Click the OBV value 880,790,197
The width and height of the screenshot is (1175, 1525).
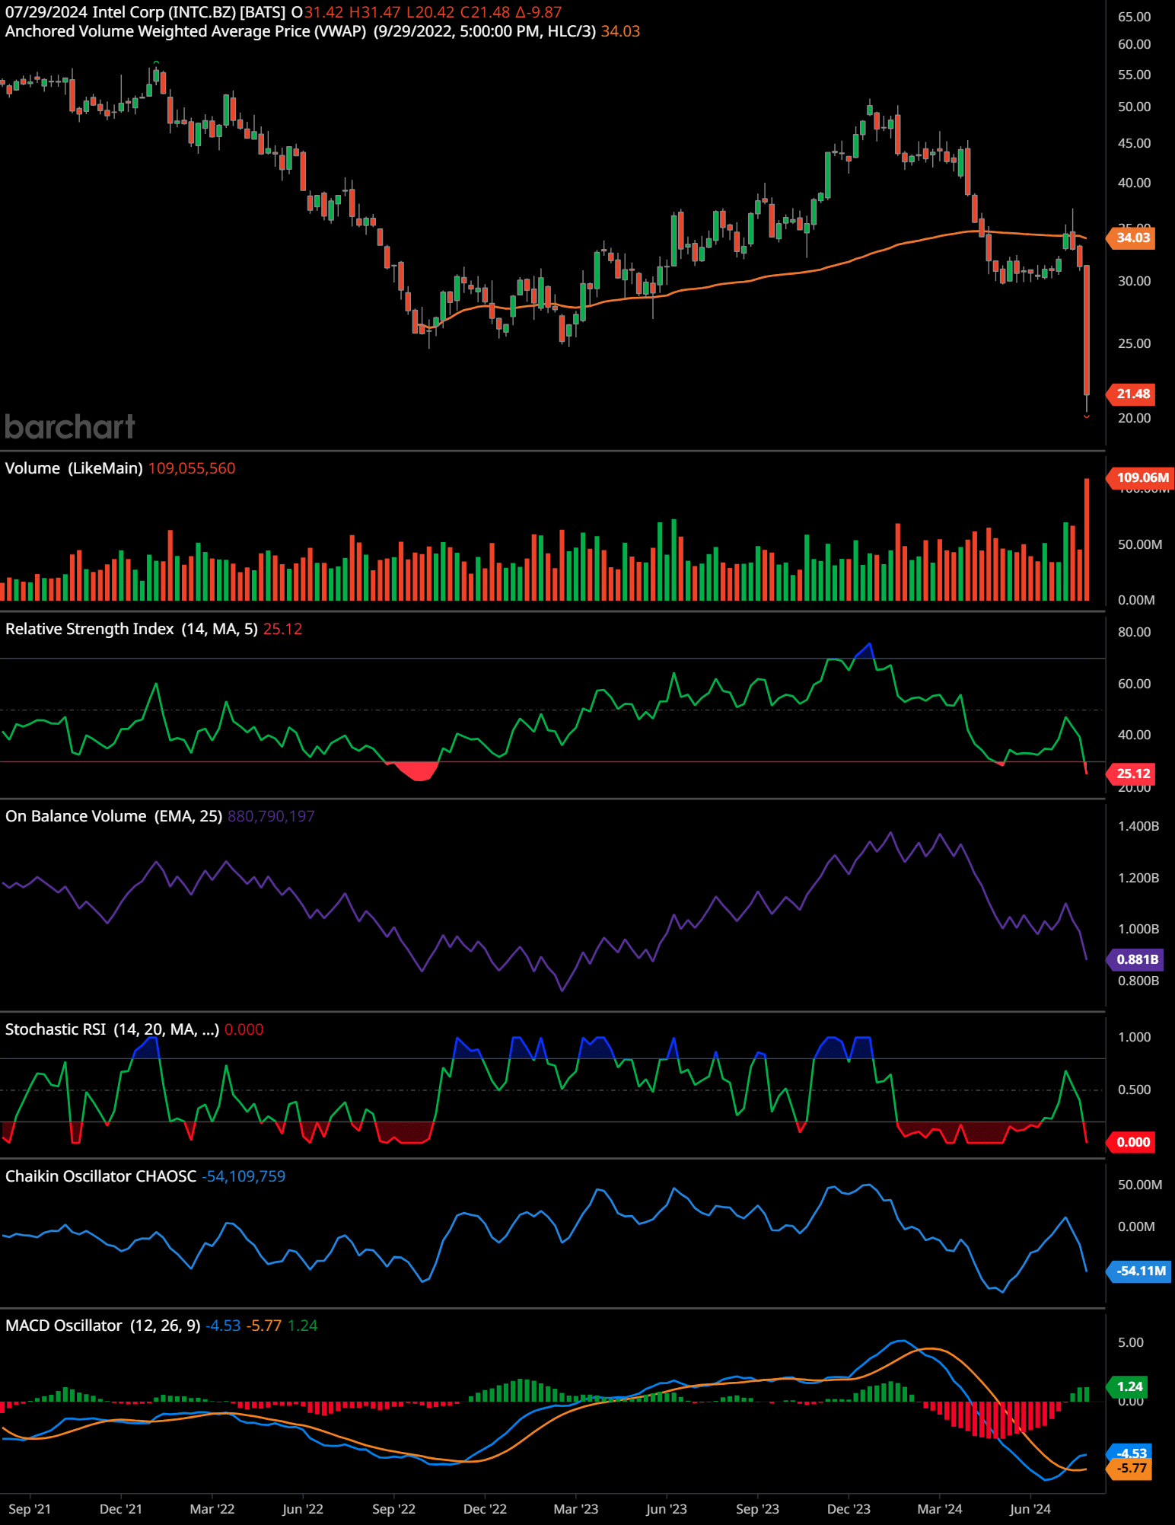tap(271, 816)
